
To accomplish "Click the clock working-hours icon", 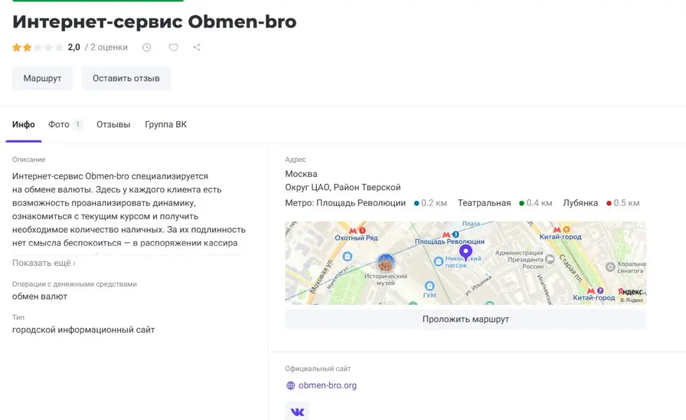I will [x=147, y=48].
